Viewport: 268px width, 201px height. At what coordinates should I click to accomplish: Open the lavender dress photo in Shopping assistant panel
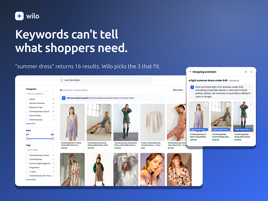tap(199, 117)
